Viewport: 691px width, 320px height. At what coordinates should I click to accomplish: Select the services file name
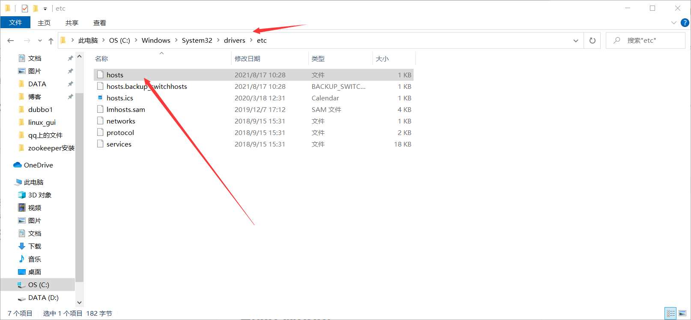(119, 144)
